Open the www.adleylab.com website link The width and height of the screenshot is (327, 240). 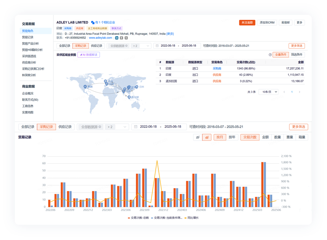(100, 38)
